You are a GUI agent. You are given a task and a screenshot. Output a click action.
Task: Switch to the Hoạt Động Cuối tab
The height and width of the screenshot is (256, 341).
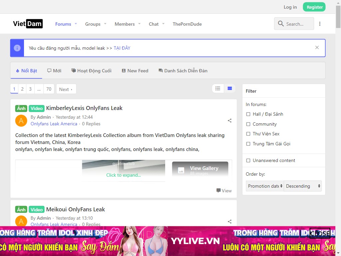tap(91, 71)
